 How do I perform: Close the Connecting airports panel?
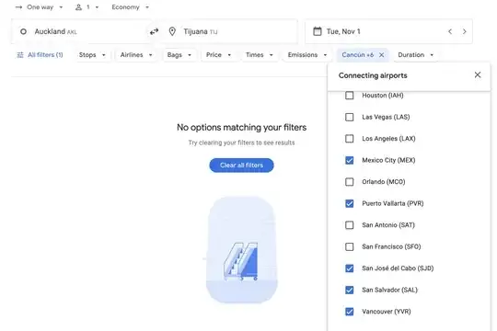tap(478, 74)
